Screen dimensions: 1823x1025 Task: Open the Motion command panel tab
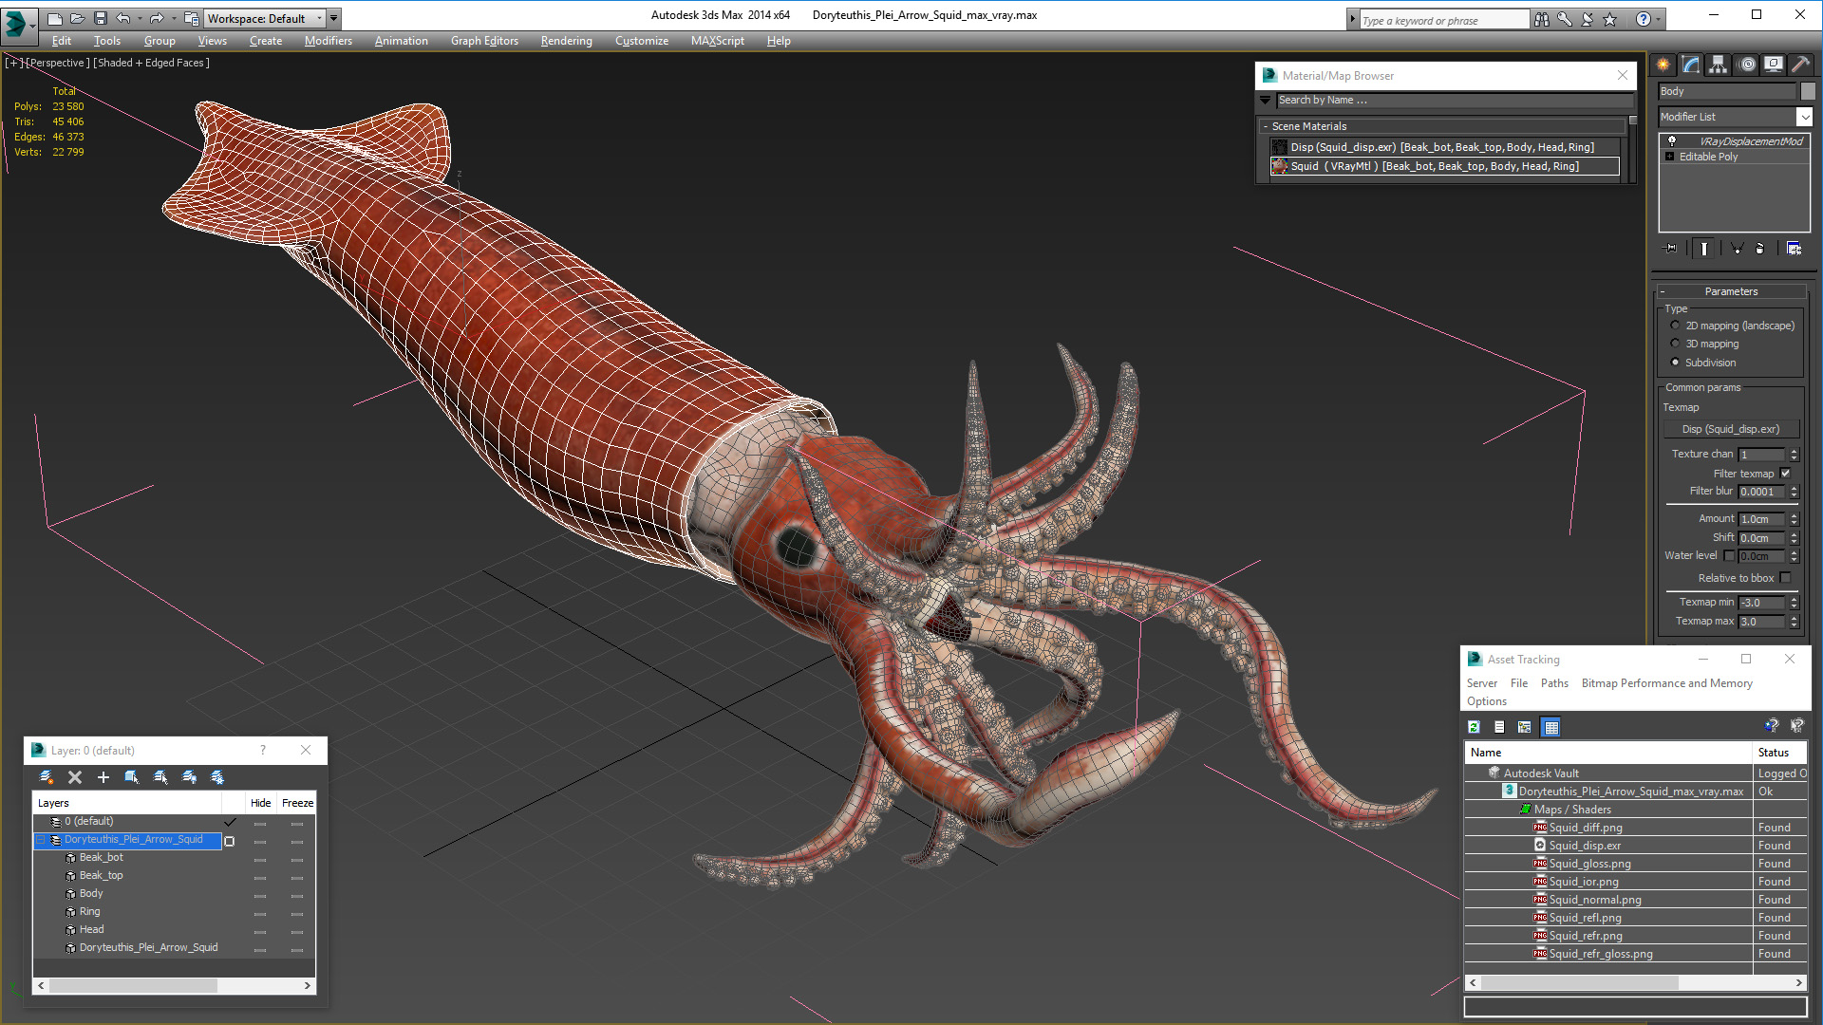click(1747, 65)
